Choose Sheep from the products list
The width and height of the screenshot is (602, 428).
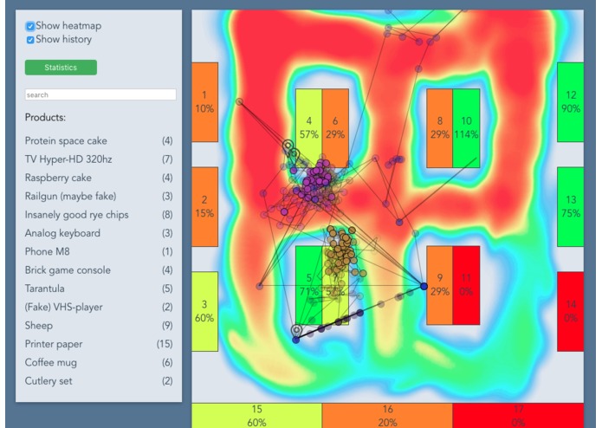click(x=99, y=326)
